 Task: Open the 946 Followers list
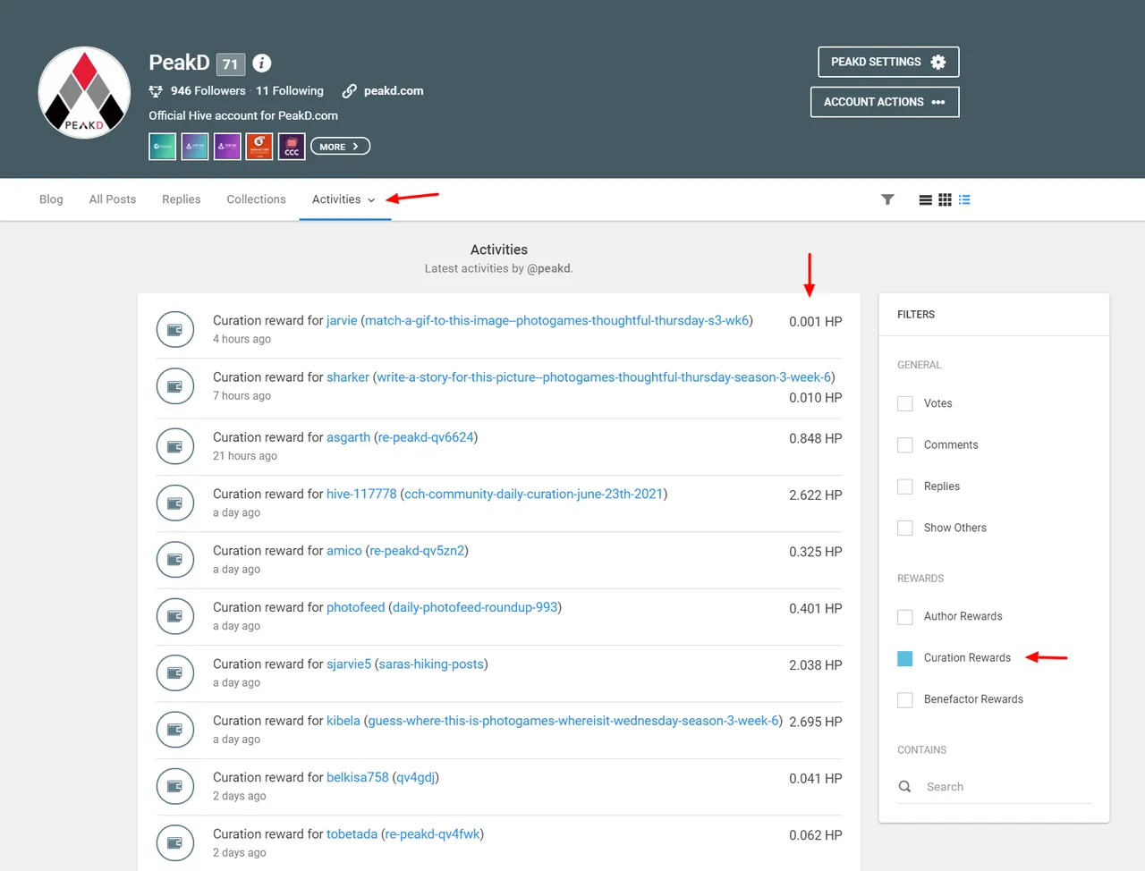point(208,91)
